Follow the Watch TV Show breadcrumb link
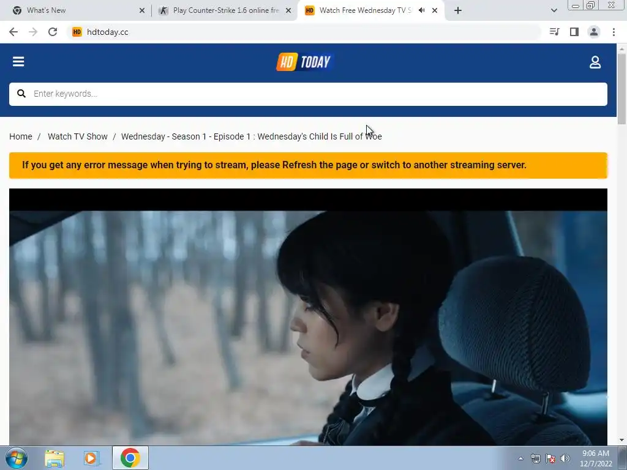The width and height of the screenshot is (627, 470). pos(78,136)
